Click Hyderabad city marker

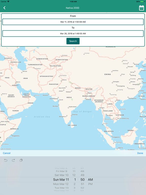68,108
